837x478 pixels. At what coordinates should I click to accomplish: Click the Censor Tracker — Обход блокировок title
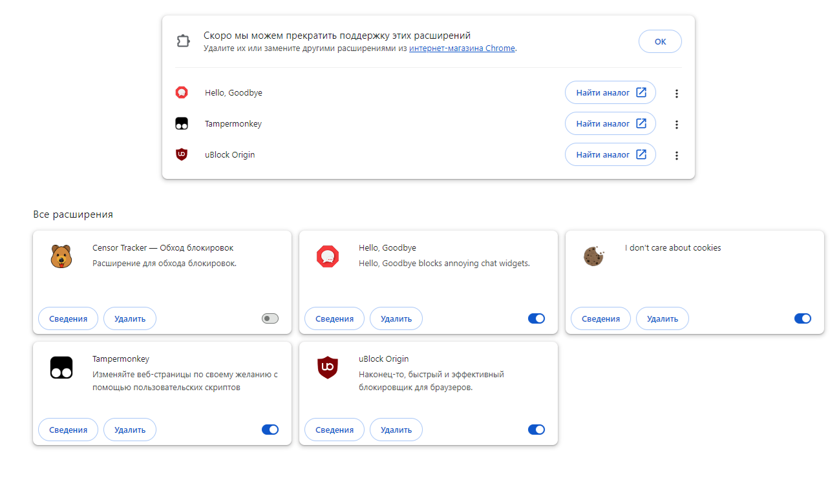point(163,248)
